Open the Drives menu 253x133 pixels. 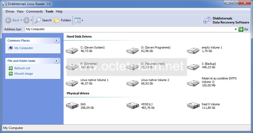10,11
